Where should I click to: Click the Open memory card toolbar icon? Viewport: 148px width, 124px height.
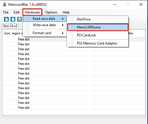click(13, 19)
